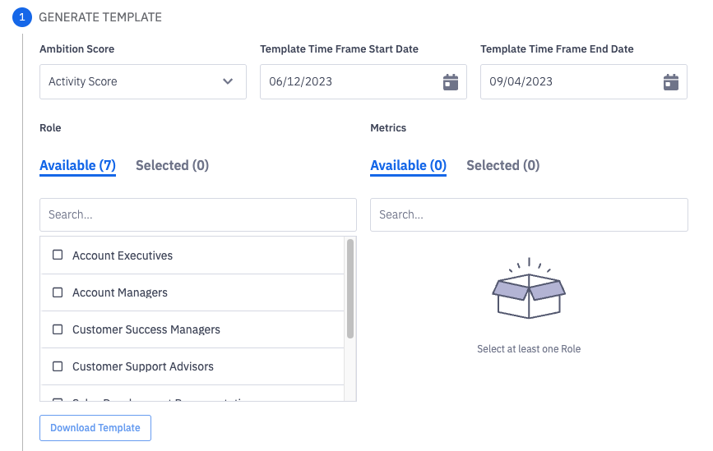Switch to Role Available (7) tab
The height and width of the screenshot is (451, 713).
(x=77, y=165)
